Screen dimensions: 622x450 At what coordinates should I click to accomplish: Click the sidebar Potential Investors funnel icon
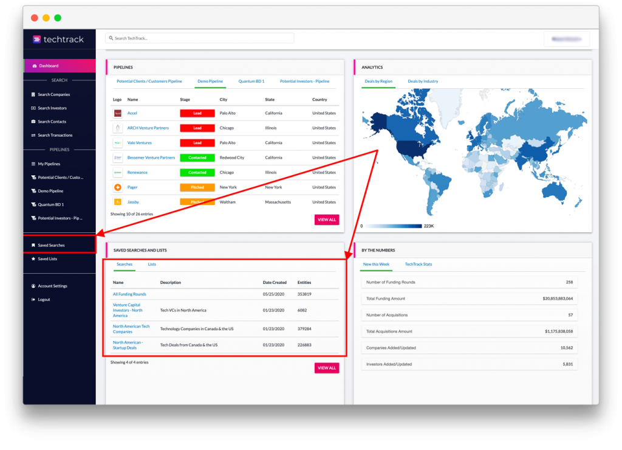(x=34, y=218)
